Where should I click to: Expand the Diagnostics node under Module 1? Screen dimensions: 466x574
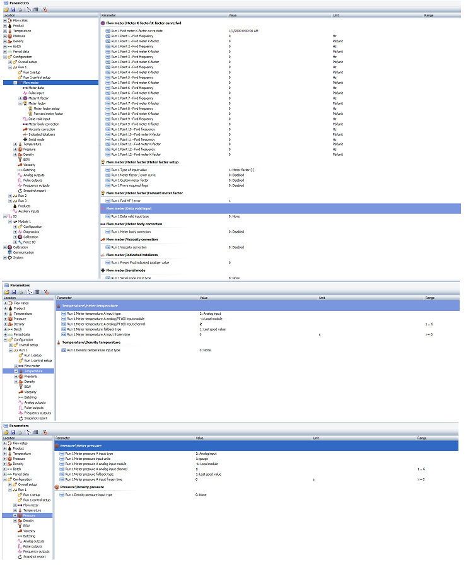point(15,231)
